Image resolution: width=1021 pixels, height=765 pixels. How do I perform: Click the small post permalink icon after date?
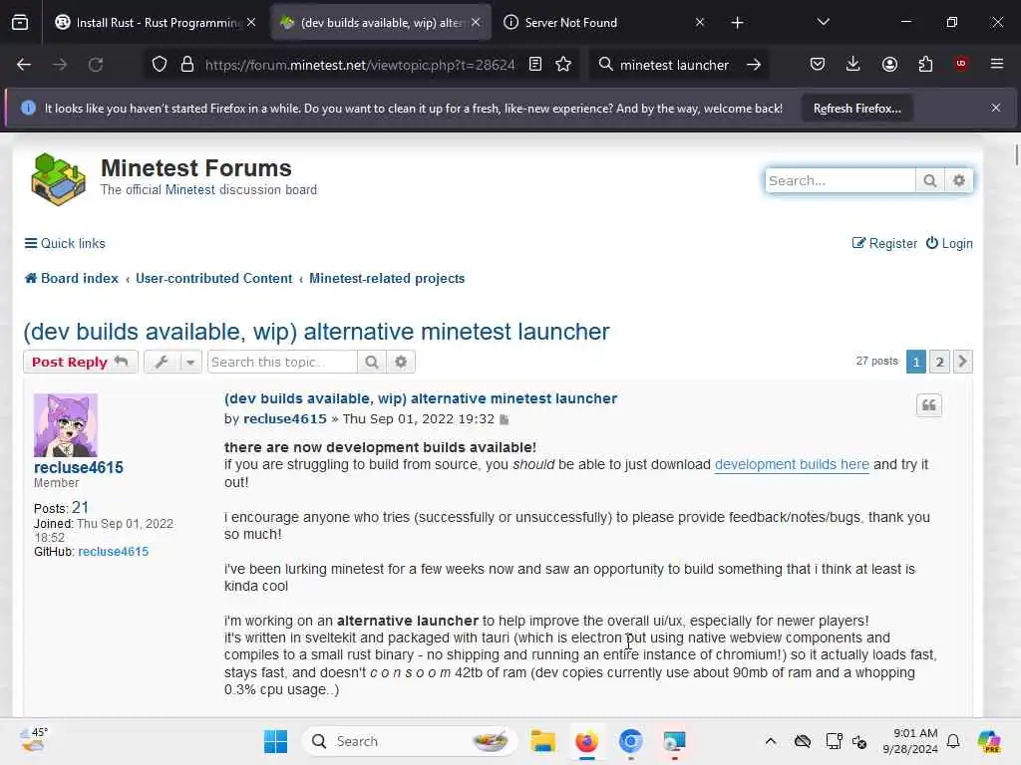(504, 419)
